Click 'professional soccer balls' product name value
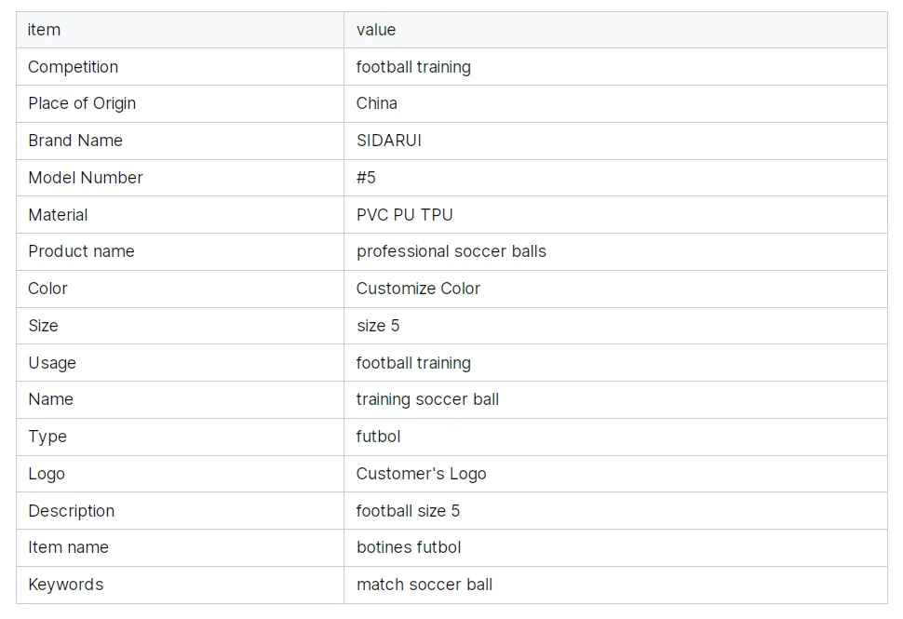Viewport: 903px width, 619px height. point(451,251)
